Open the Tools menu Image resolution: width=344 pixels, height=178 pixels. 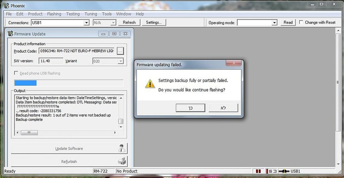[x=107, y=14]
